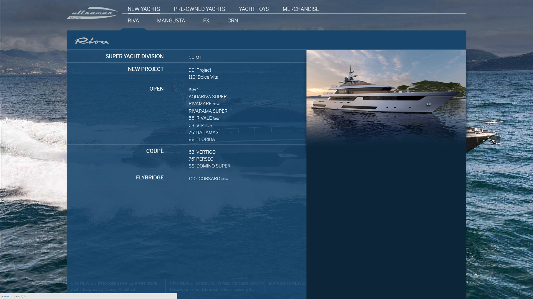
Task: Select the FX brand tab
Action: [206, 20]
